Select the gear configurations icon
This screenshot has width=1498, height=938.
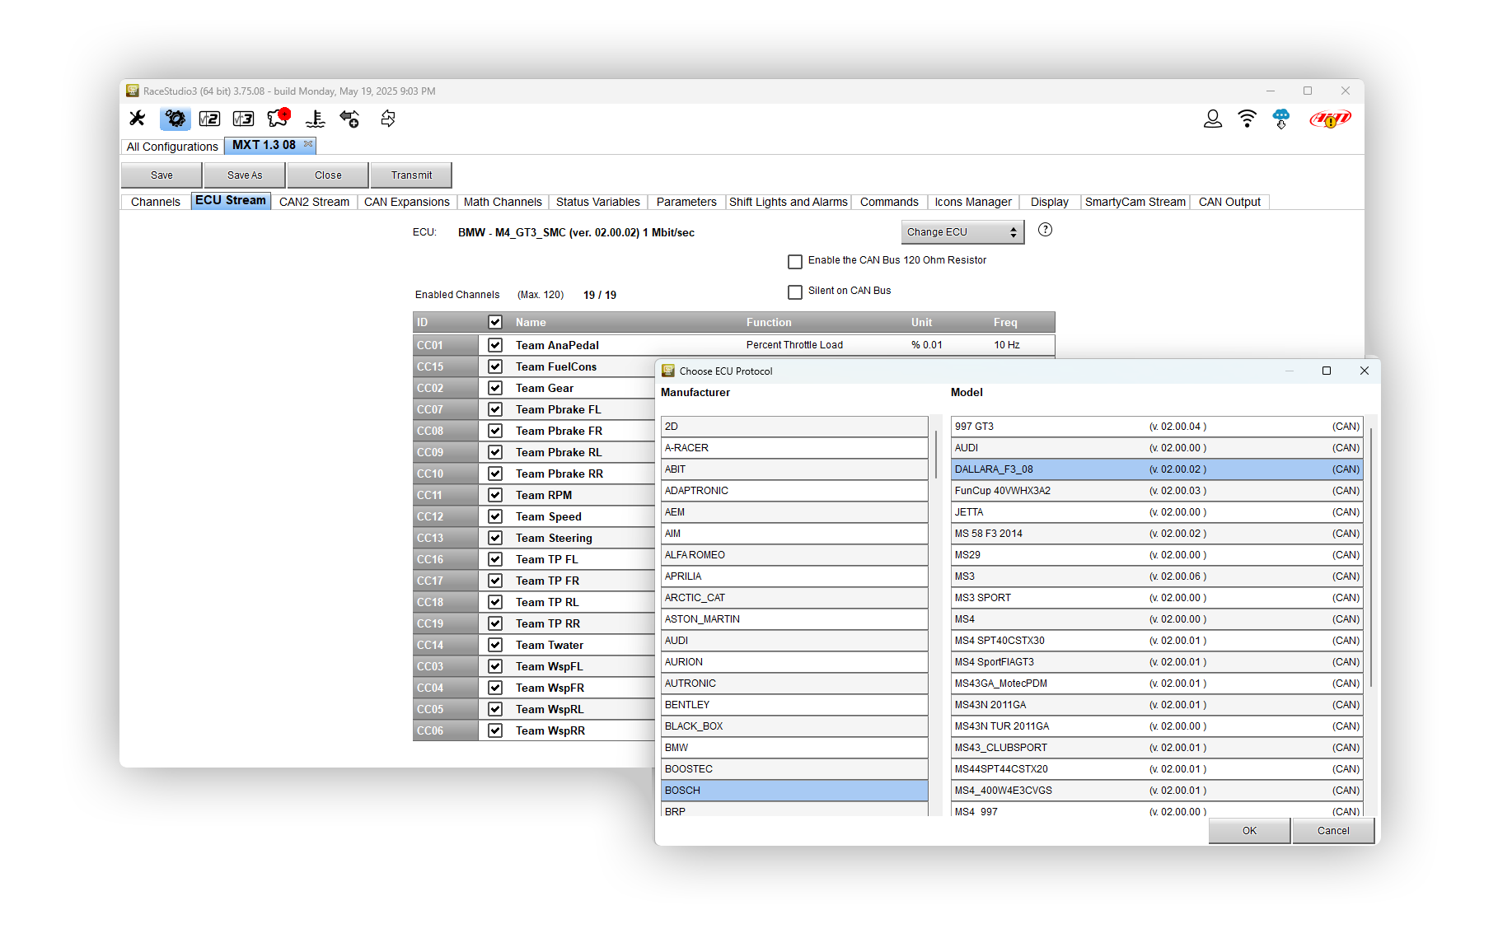pos(175,119)
